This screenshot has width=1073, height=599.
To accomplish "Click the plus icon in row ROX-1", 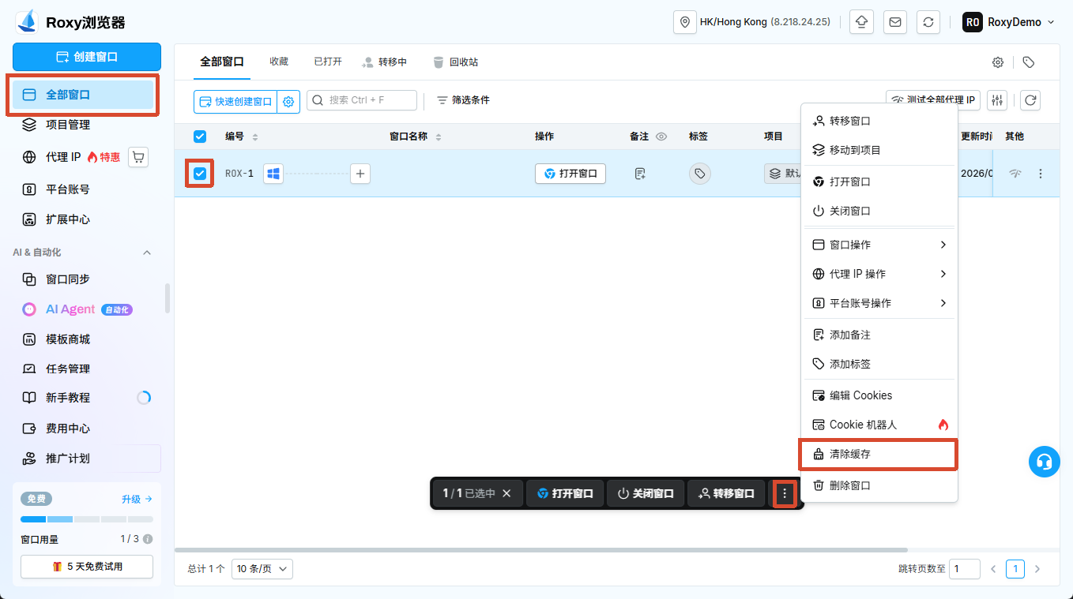I will (360, 174).
